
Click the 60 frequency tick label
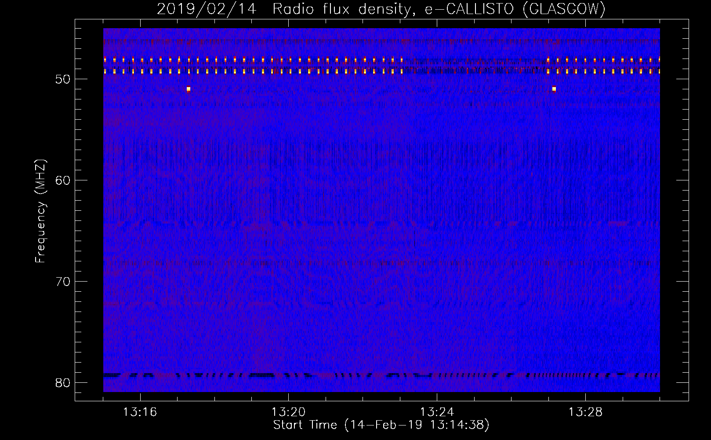(63, 180)
